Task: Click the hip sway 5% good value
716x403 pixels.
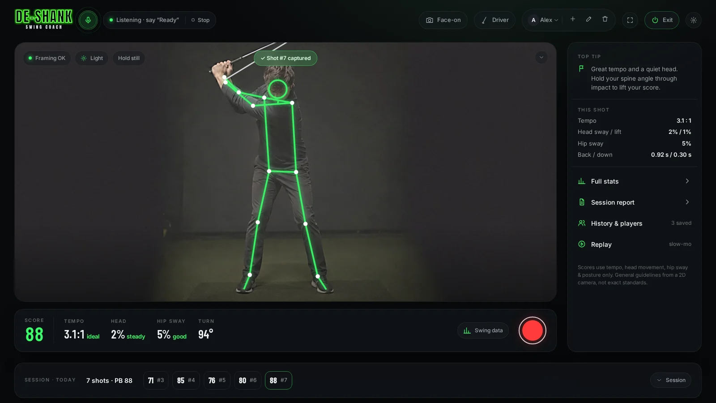Action: [172, 334]
